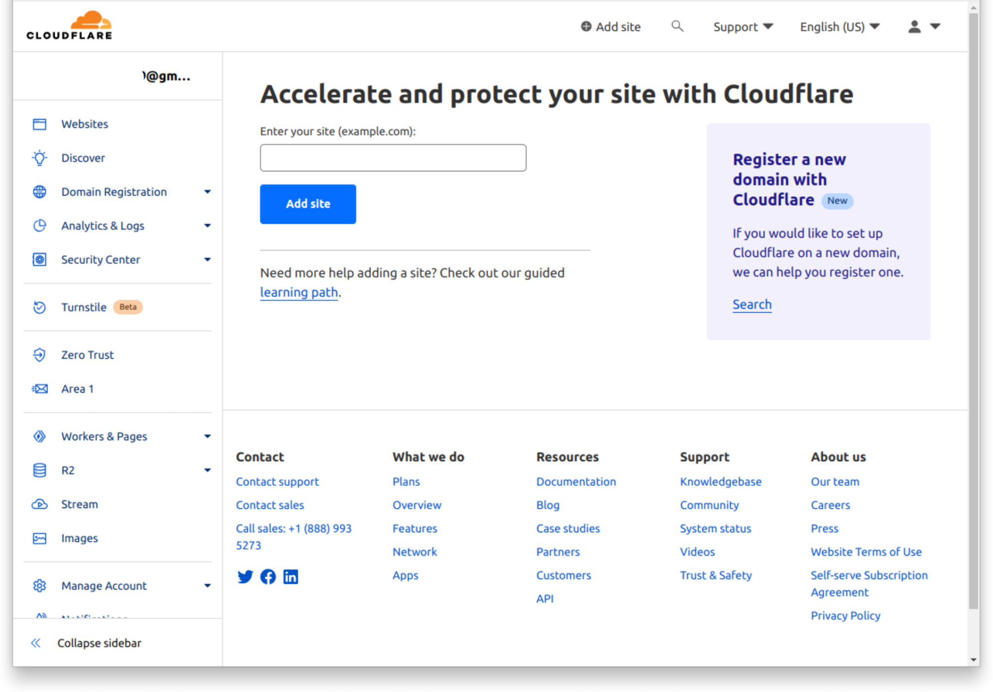Open the Facebook icon in the footer
Image resolution: width=993 pixels, height=692 pixels.
(x=268, y=576)
